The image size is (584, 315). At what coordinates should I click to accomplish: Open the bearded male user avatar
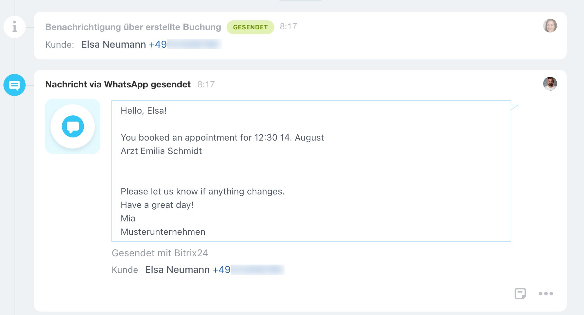click(550, 84)
